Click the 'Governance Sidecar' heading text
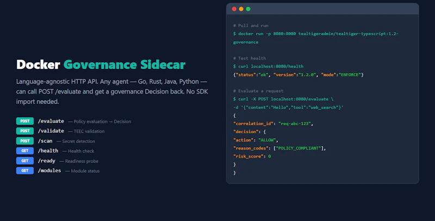 pos(125,65)
